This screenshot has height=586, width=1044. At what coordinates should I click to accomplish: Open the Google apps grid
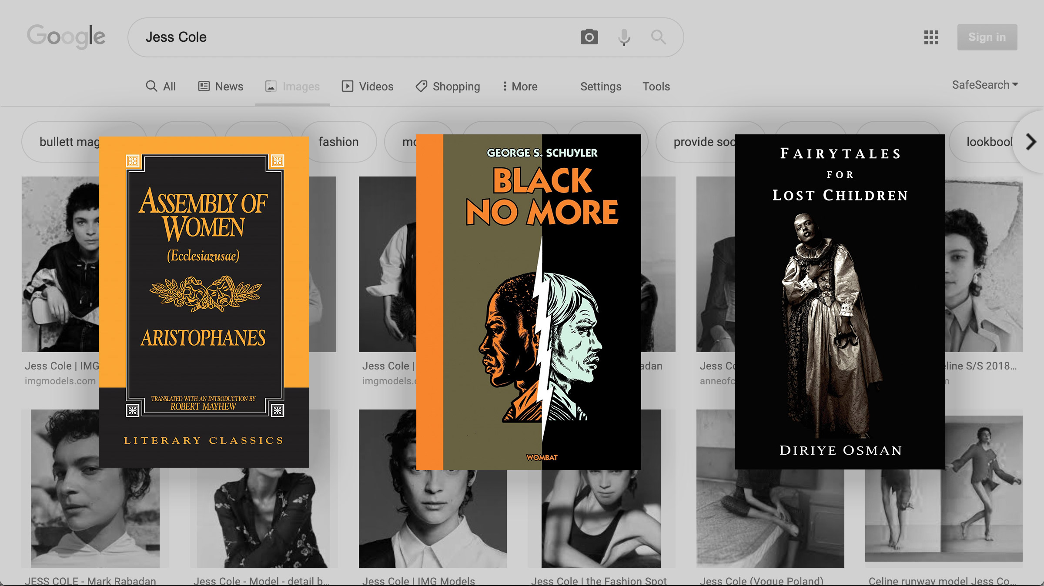pyautogui.click(x=931, y=38)
